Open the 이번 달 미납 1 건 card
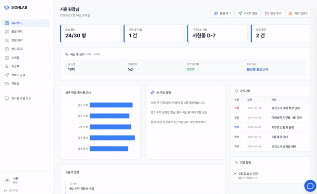The image size is (317, 194). [154, 34]
